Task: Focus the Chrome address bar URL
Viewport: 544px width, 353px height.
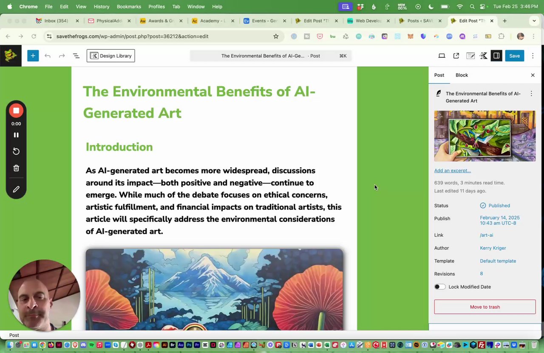Action: (x=132, y=37)
